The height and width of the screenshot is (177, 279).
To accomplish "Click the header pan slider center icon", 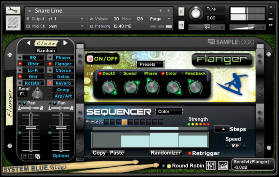I will 206,27.
